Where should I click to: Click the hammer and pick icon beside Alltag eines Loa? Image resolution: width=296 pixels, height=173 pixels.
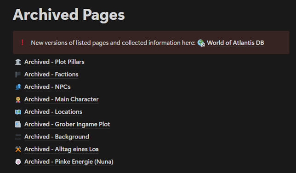point(18,149)
